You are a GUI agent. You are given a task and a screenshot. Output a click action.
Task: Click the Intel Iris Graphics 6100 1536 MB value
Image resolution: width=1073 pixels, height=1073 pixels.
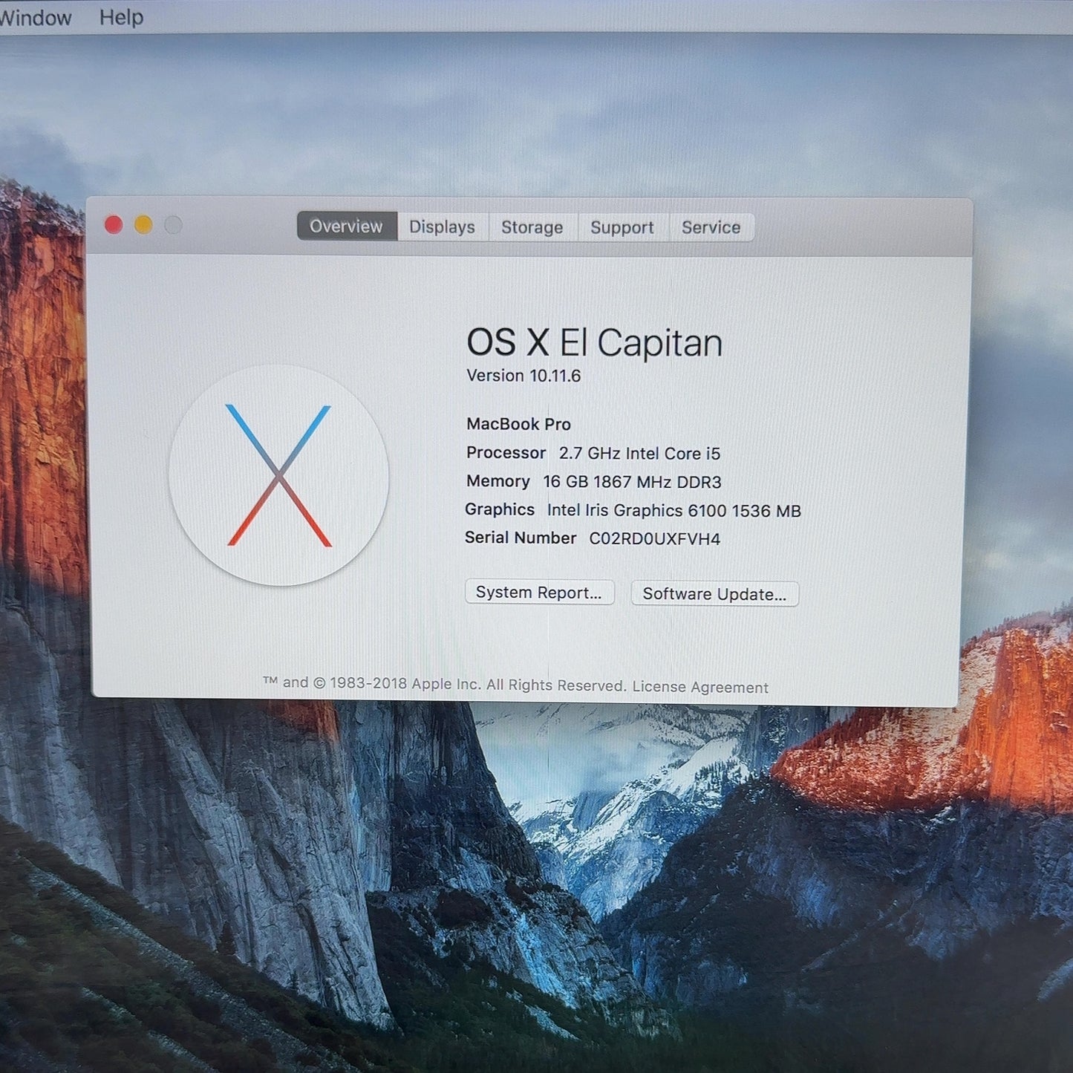click(674, 511)
